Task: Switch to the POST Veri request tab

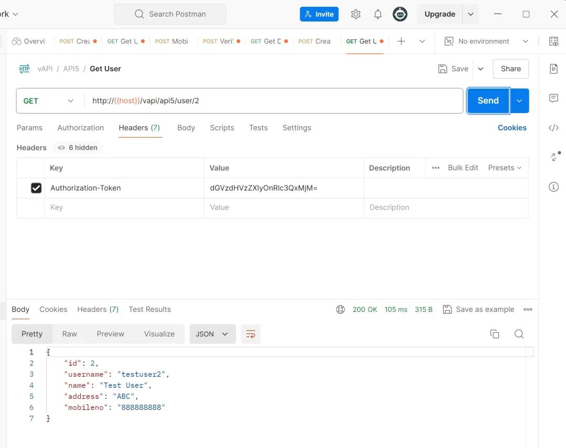Action: pyautogui.click(x=221, y=41)
